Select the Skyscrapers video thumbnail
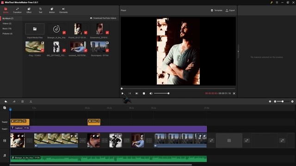The image size is (296, 166). coord(99,47)
